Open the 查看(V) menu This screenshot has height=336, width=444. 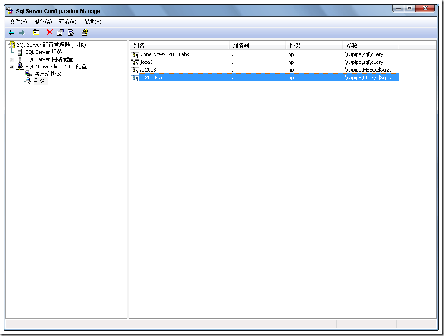point(68,22)
